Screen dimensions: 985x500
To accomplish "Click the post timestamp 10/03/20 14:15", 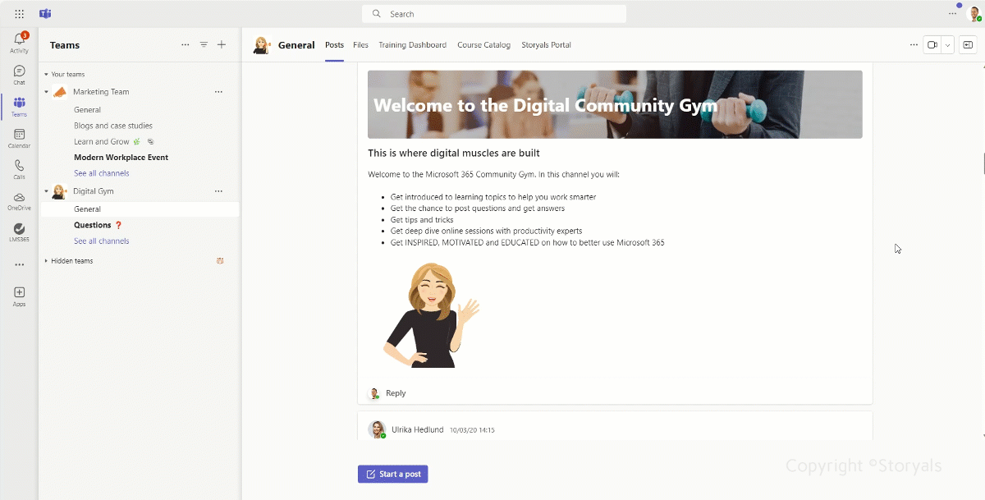I will click(472, 430).
